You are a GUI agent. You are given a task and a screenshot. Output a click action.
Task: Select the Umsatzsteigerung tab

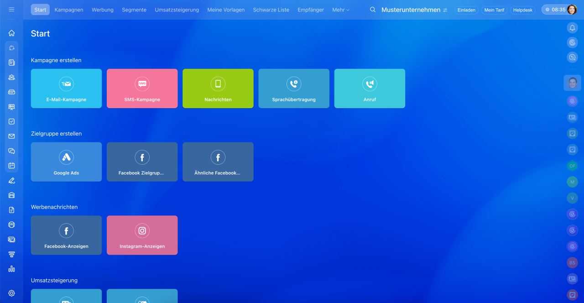[x=177, y=10]
